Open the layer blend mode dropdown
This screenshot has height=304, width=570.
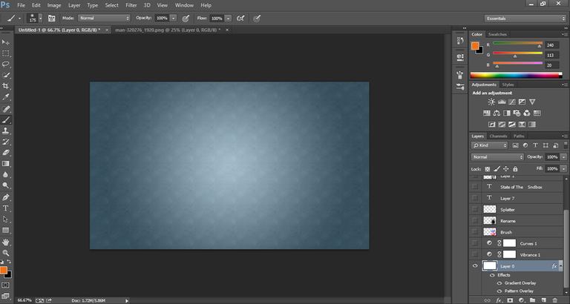tap(498, 157)
